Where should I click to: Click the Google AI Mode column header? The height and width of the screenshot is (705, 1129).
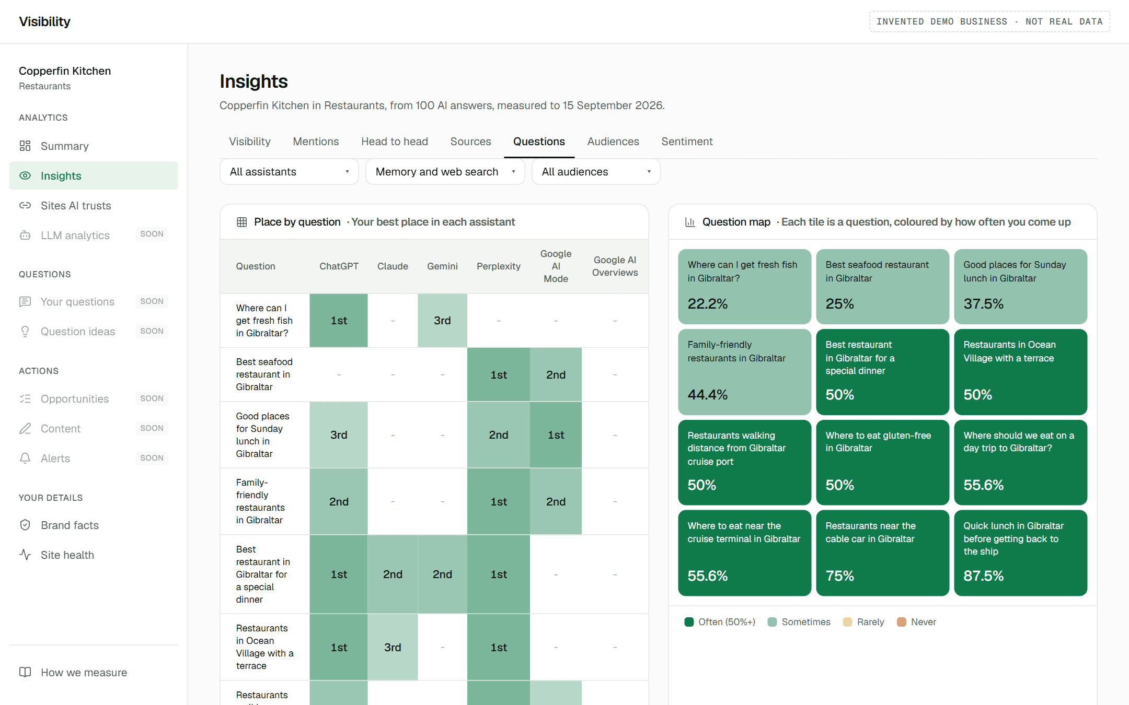556,266
